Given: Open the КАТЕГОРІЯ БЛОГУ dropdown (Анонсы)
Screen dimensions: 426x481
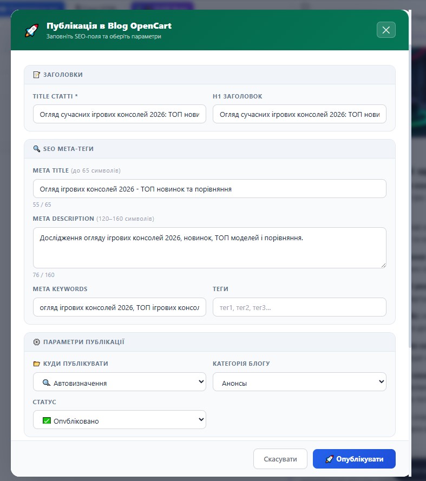Looking at the screenshot, I should 299,381.
